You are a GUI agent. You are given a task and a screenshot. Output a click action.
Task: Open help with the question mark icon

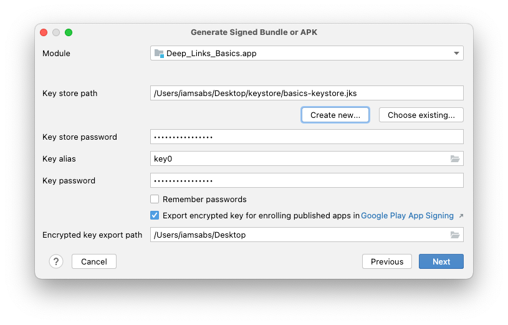click(56, 261)
